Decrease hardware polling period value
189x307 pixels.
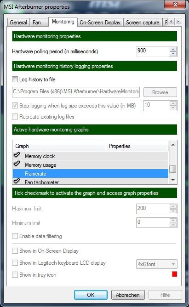[173, 54]
